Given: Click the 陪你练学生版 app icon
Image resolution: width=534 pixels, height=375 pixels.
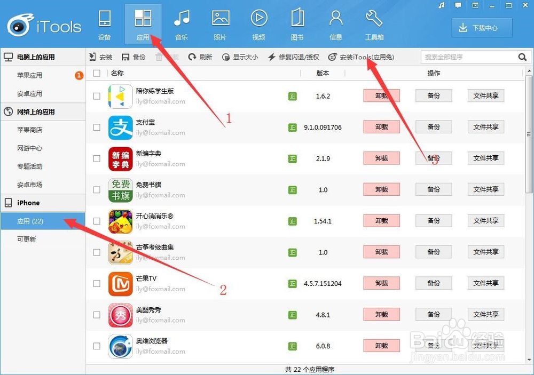Looking at the screenshot, I should (x=121, y=97).
